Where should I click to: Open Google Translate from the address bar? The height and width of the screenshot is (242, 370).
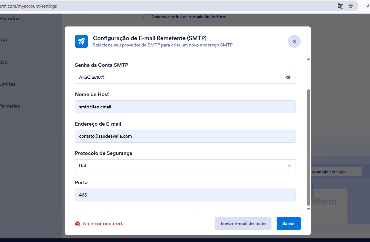[340, 6]
